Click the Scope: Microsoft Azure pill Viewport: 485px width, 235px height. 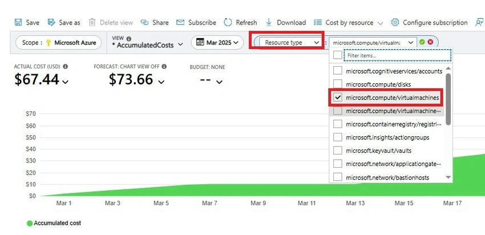(58, 42)
